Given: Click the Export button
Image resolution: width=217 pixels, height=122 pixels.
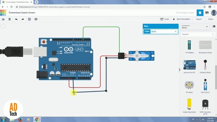Looking at the screenshot, I should tap(199, 19).
